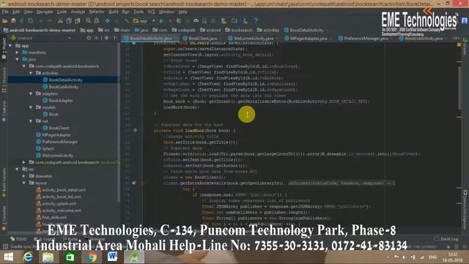This screenshot has width=469, height=264.
Task: Open Windows Start button
Action: pyautogui.click(x=8, y=257)
